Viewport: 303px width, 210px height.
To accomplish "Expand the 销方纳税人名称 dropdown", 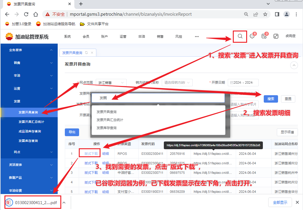I will pos(177,82).
